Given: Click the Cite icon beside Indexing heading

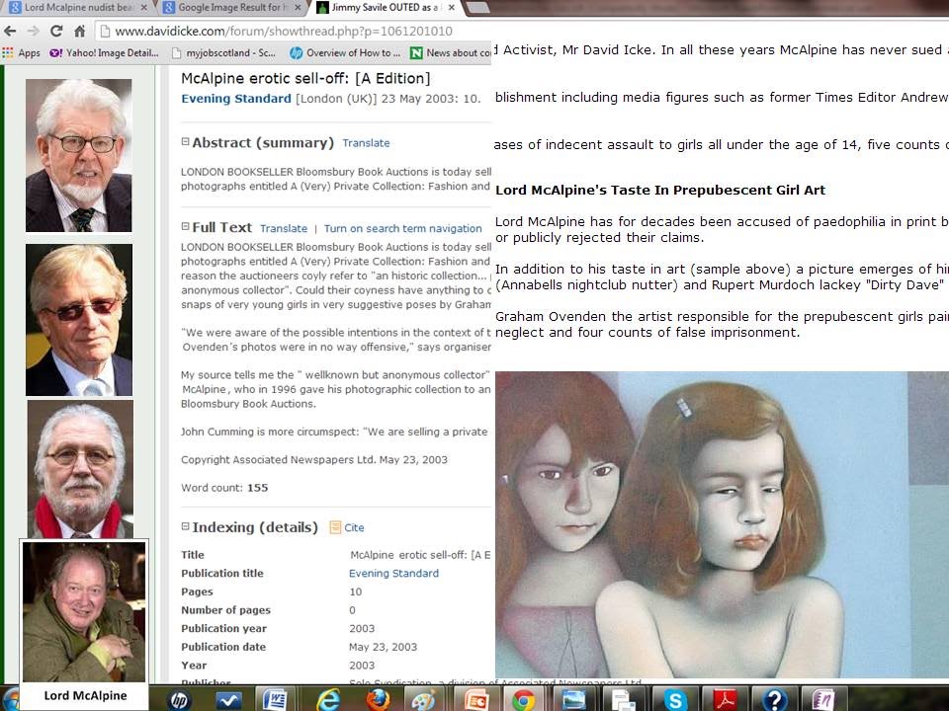Looking at the screenshot, I should [x=335, y=527].
